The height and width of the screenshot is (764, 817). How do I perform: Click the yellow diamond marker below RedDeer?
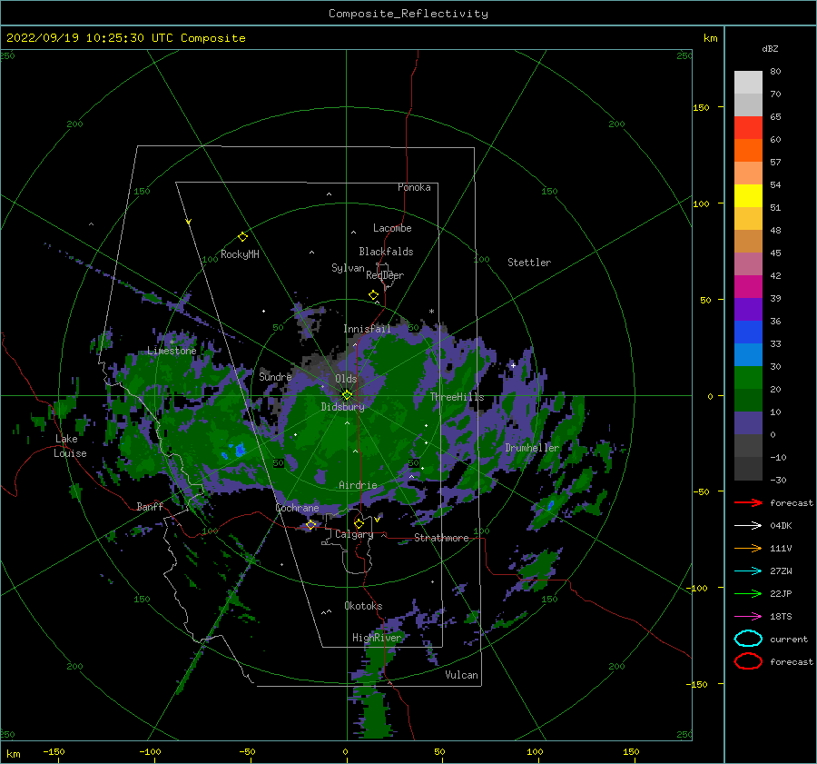(373, 295)
